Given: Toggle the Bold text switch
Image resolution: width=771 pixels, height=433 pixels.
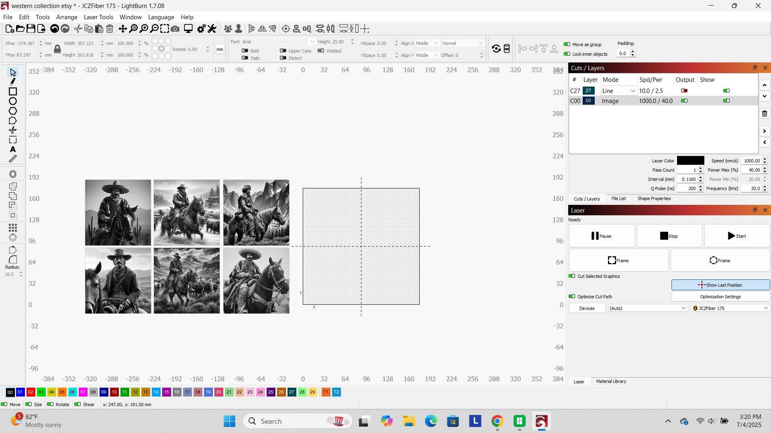Looking at the screenshot, I should (245, 51).
